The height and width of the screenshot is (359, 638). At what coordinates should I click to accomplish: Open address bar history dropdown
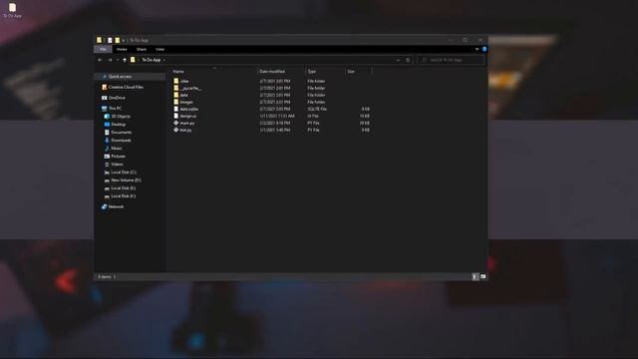[x=398, y=60]
